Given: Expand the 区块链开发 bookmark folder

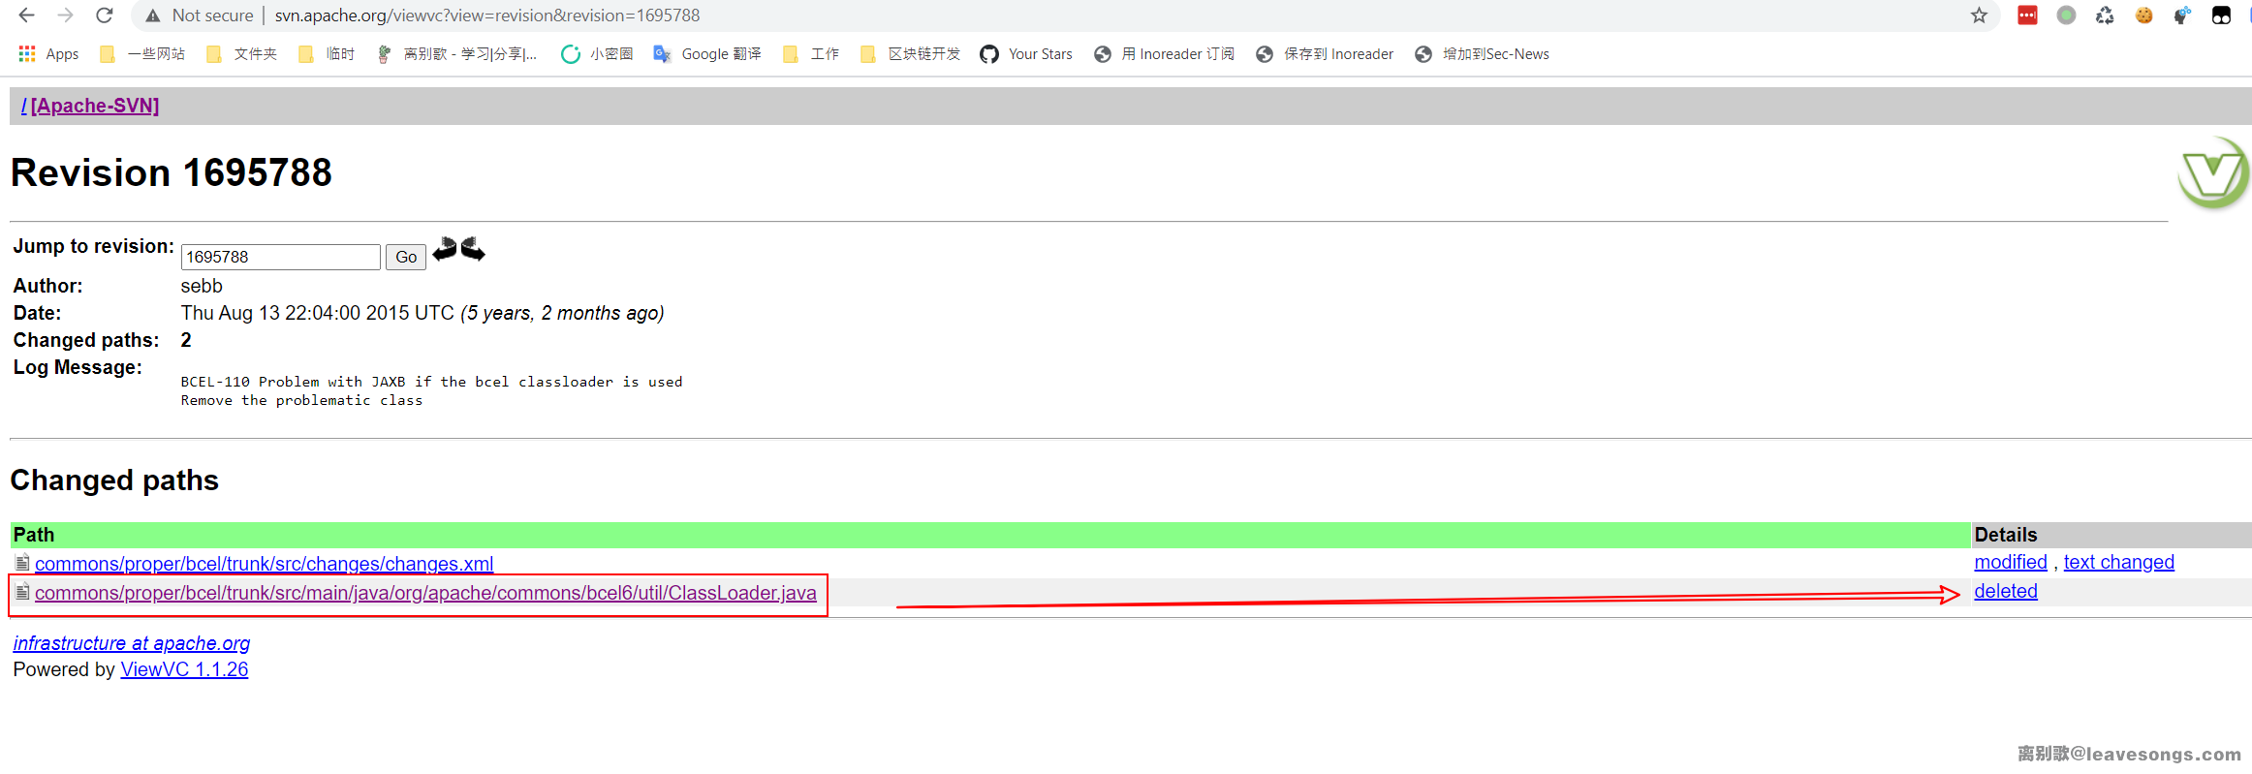Looking at the screenshot, I should click(x=910, y=54).
